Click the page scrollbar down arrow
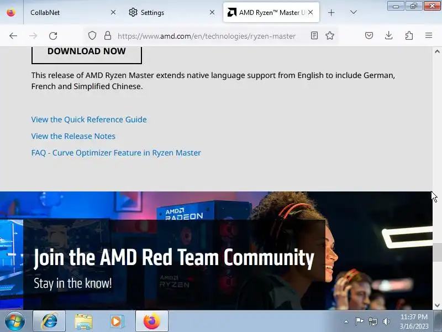This screenshot has height=332, width=442. [437, 305]
